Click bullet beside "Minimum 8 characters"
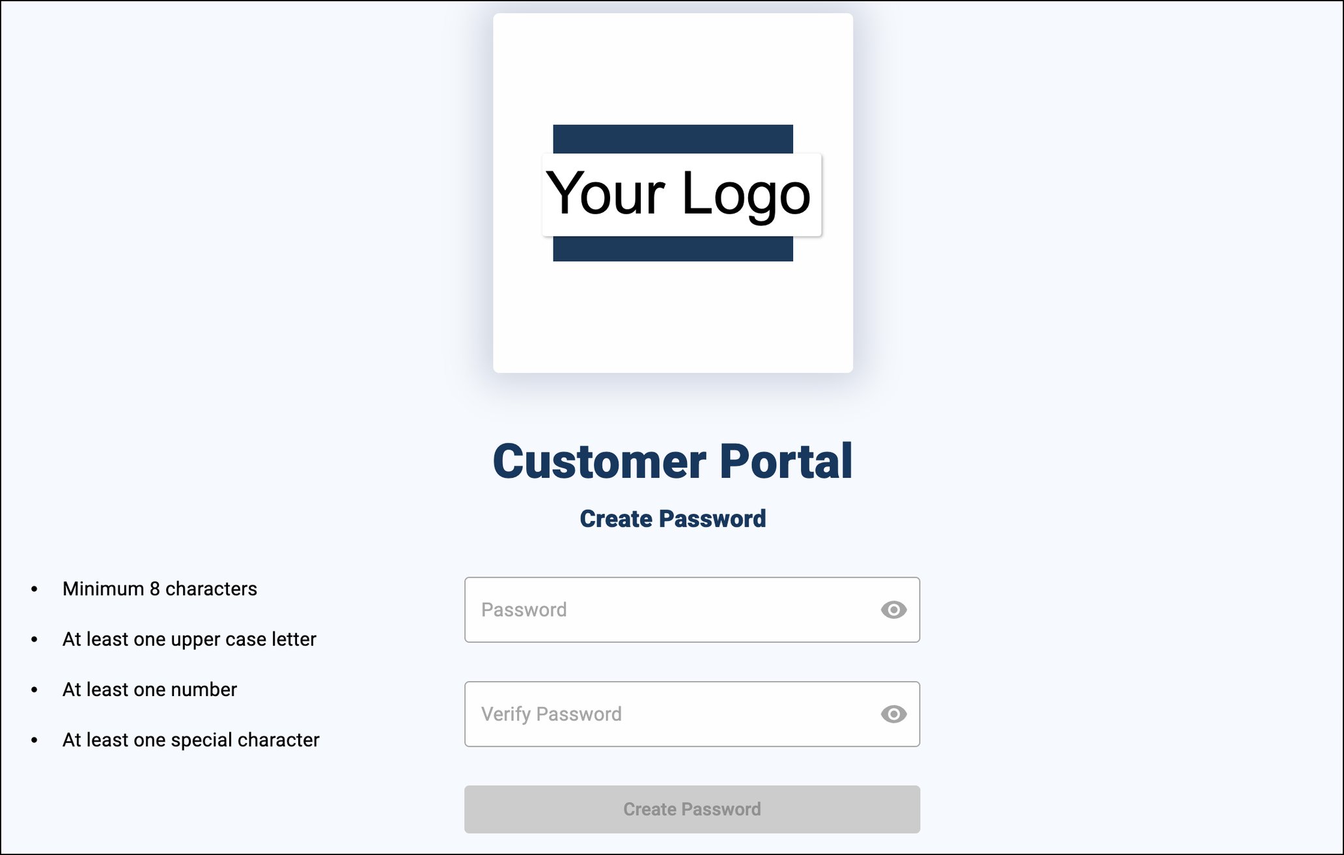The height and width of the screenshot is (855, 1344). 35,589
